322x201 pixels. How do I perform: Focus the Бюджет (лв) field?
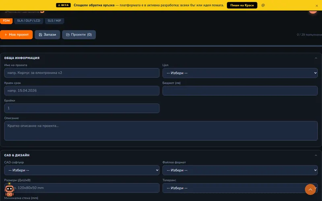click(240, 91)
